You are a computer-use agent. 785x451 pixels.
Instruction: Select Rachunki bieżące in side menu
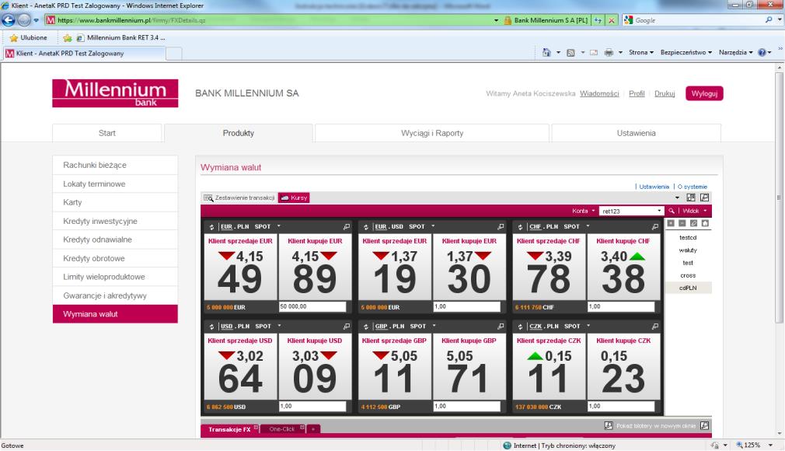click(115, 165)
